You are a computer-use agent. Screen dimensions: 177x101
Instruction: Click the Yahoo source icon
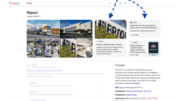click(x=131, y=22)
